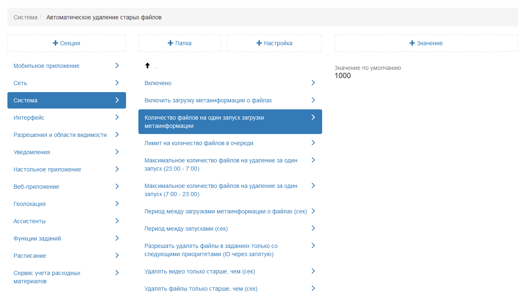Viewport: 526px width, 303px height.
Task: Open Включить загрузку метаинформации о файлах
Action: pyautogui.click(x=208, y=100)
